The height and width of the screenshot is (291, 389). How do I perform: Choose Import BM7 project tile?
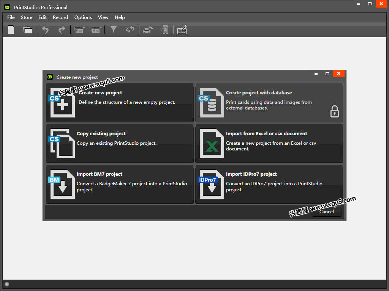pos(120,185)
